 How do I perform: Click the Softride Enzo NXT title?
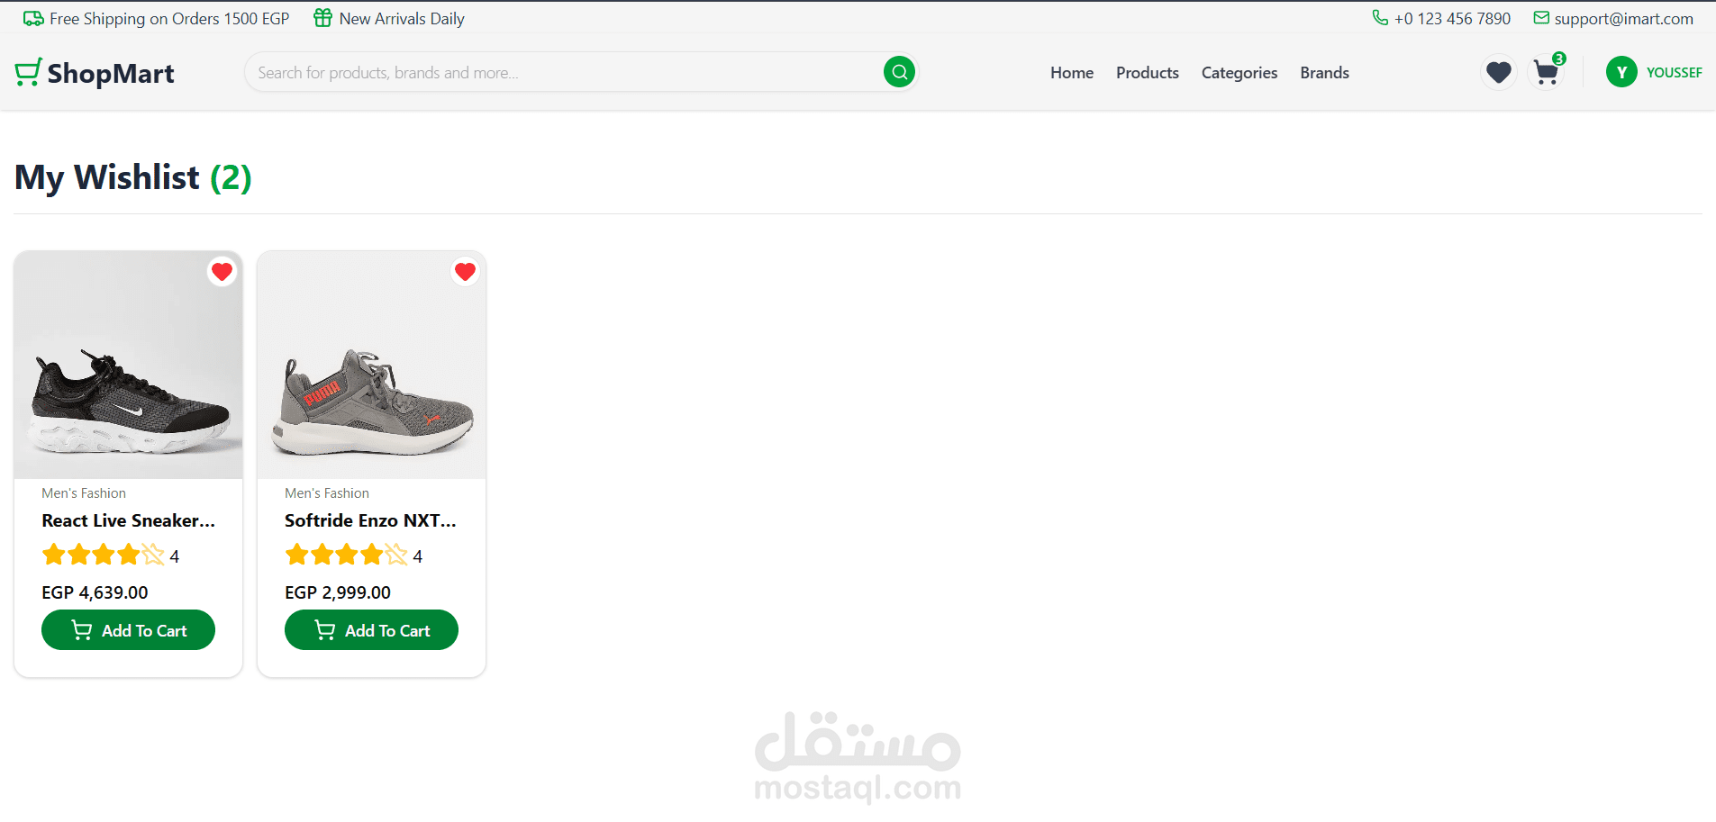(371, 520)
